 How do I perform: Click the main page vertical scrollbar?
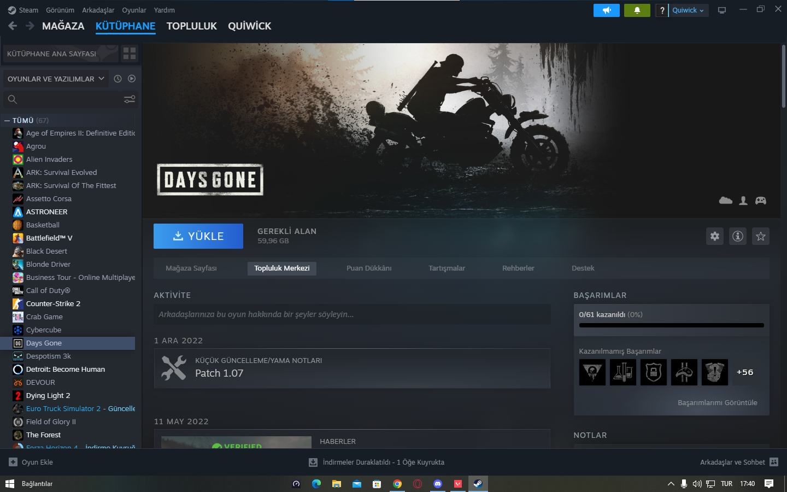click(x=783, y=77)
